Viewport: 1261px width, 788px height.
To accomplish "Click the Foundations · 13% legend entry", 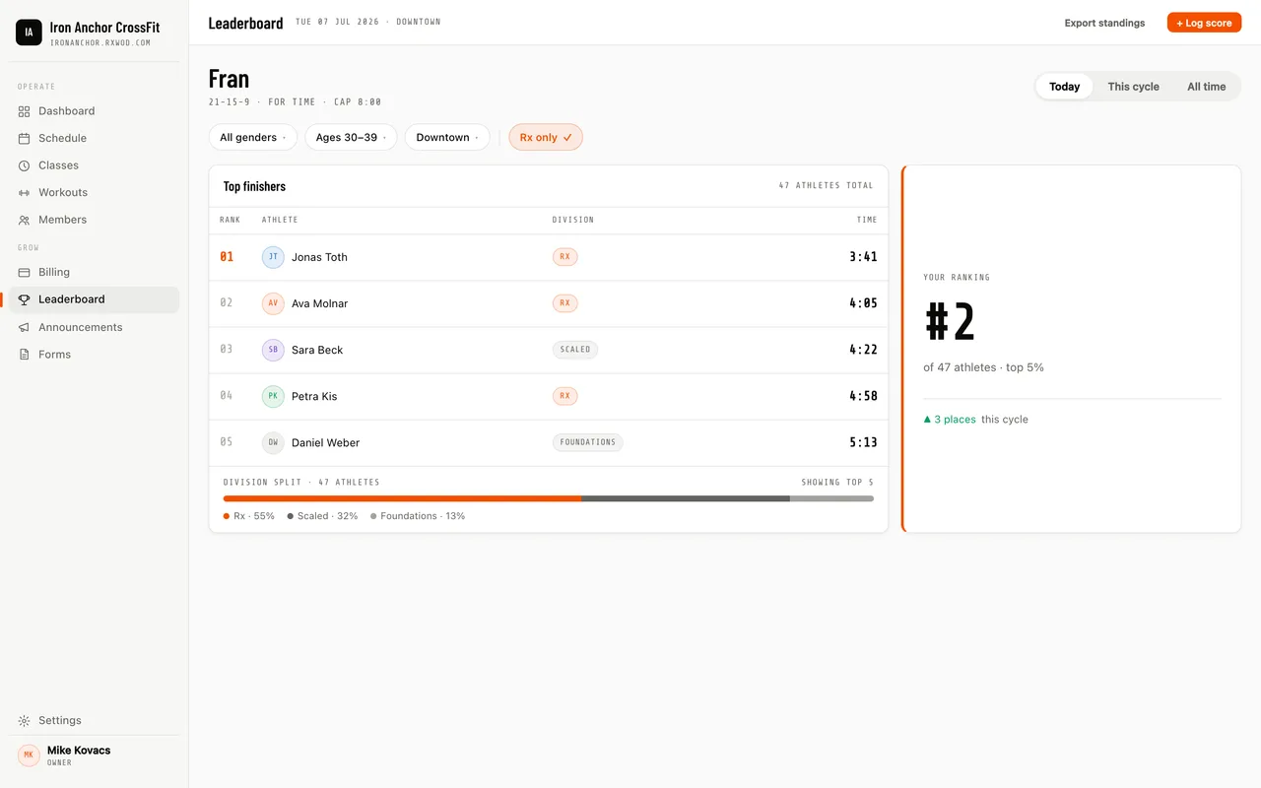I will pos(418,516).
